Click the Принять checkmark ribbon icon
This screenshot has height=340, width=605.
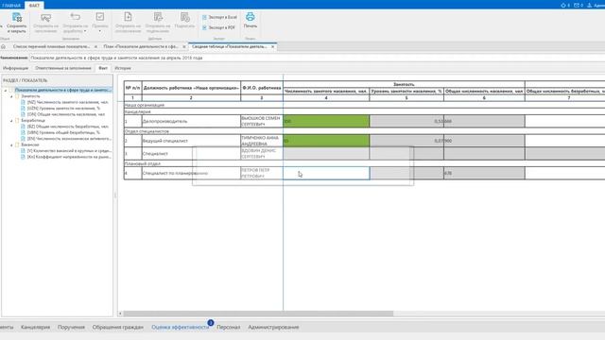(100, 17)
